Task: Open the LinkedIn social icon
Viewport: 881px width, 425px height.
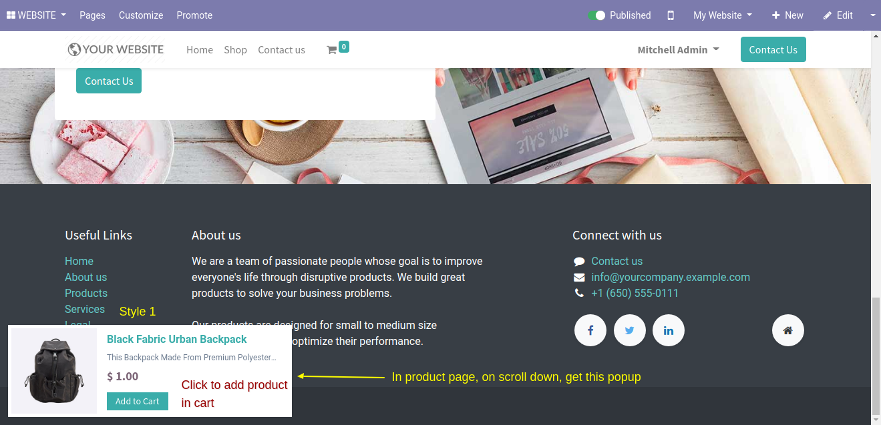Action: tap(669, 330)
